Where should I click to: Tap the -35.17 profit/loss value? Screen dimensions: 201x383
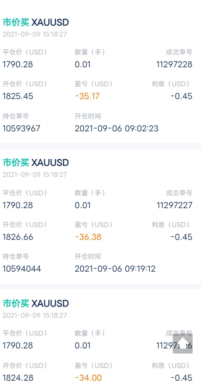87,96
